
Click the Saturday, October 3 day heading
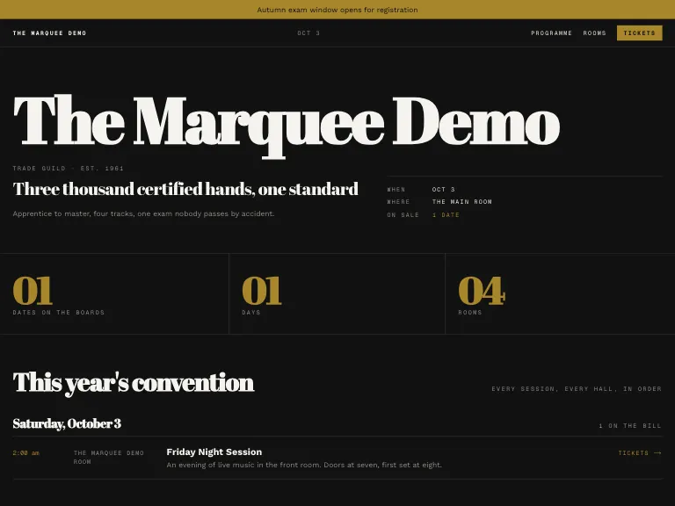[x=67, y=423]
